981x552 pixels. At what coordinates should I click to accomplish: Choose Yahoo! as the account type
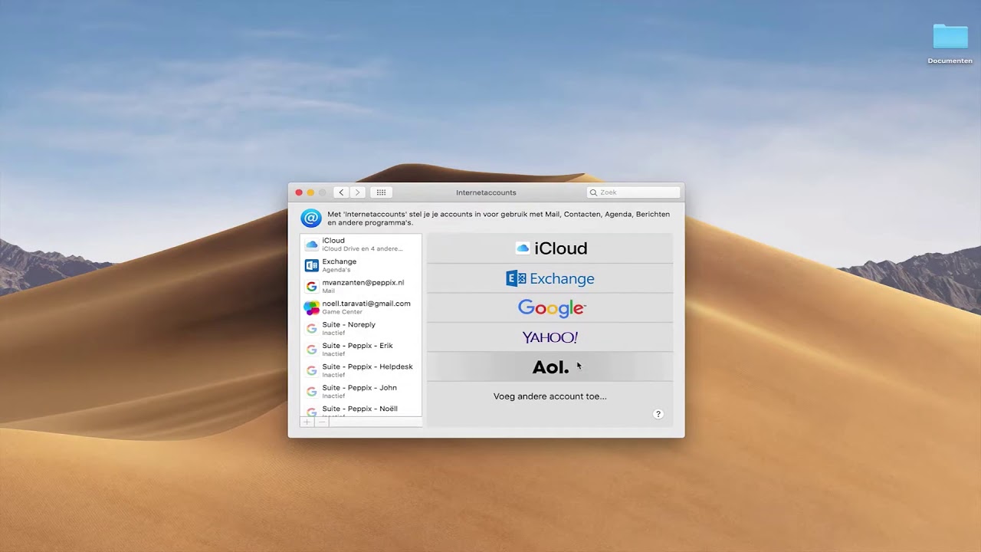tap(550, 337)
